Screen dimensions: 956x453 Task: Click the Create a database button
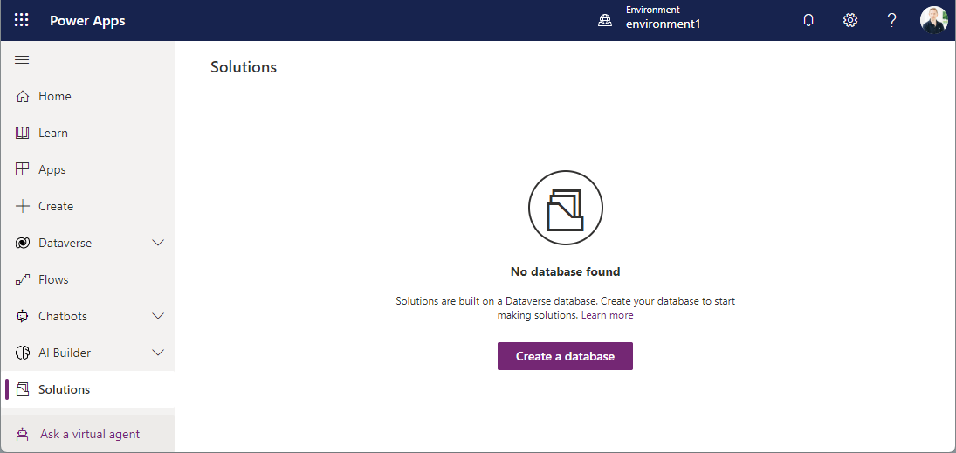point(565,356)
